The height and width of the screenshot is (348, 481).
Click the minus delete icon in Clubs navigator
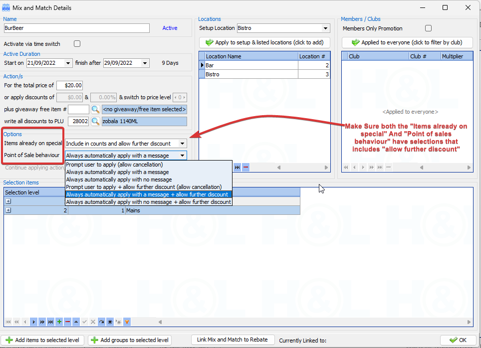[x=388, y=168]
